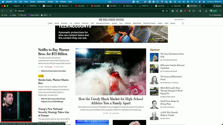
Task: Switch to the usd to jpy tab
Action: tap(161, 6)
